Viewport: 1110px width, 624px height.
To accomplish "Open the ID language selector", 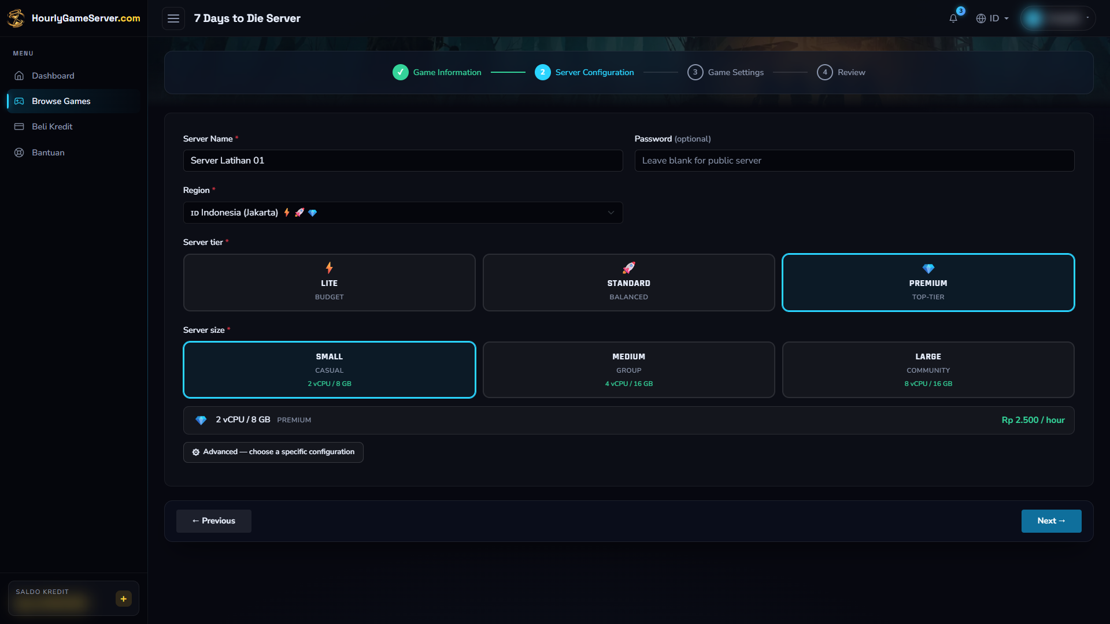I will click(x=992, y=18).
